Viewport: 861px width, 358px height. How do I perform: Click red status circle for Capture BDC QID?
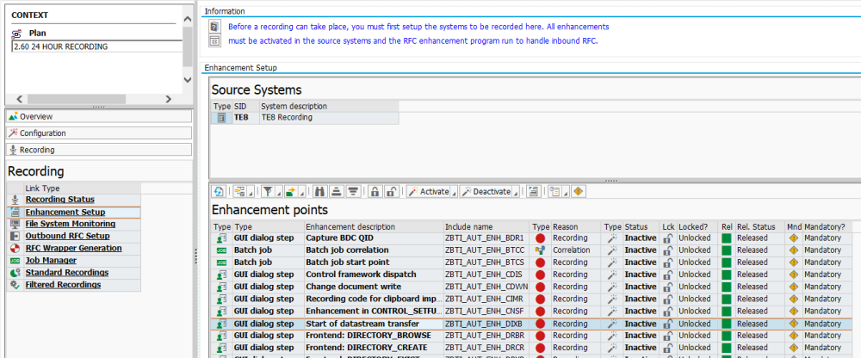click(540, 238)
